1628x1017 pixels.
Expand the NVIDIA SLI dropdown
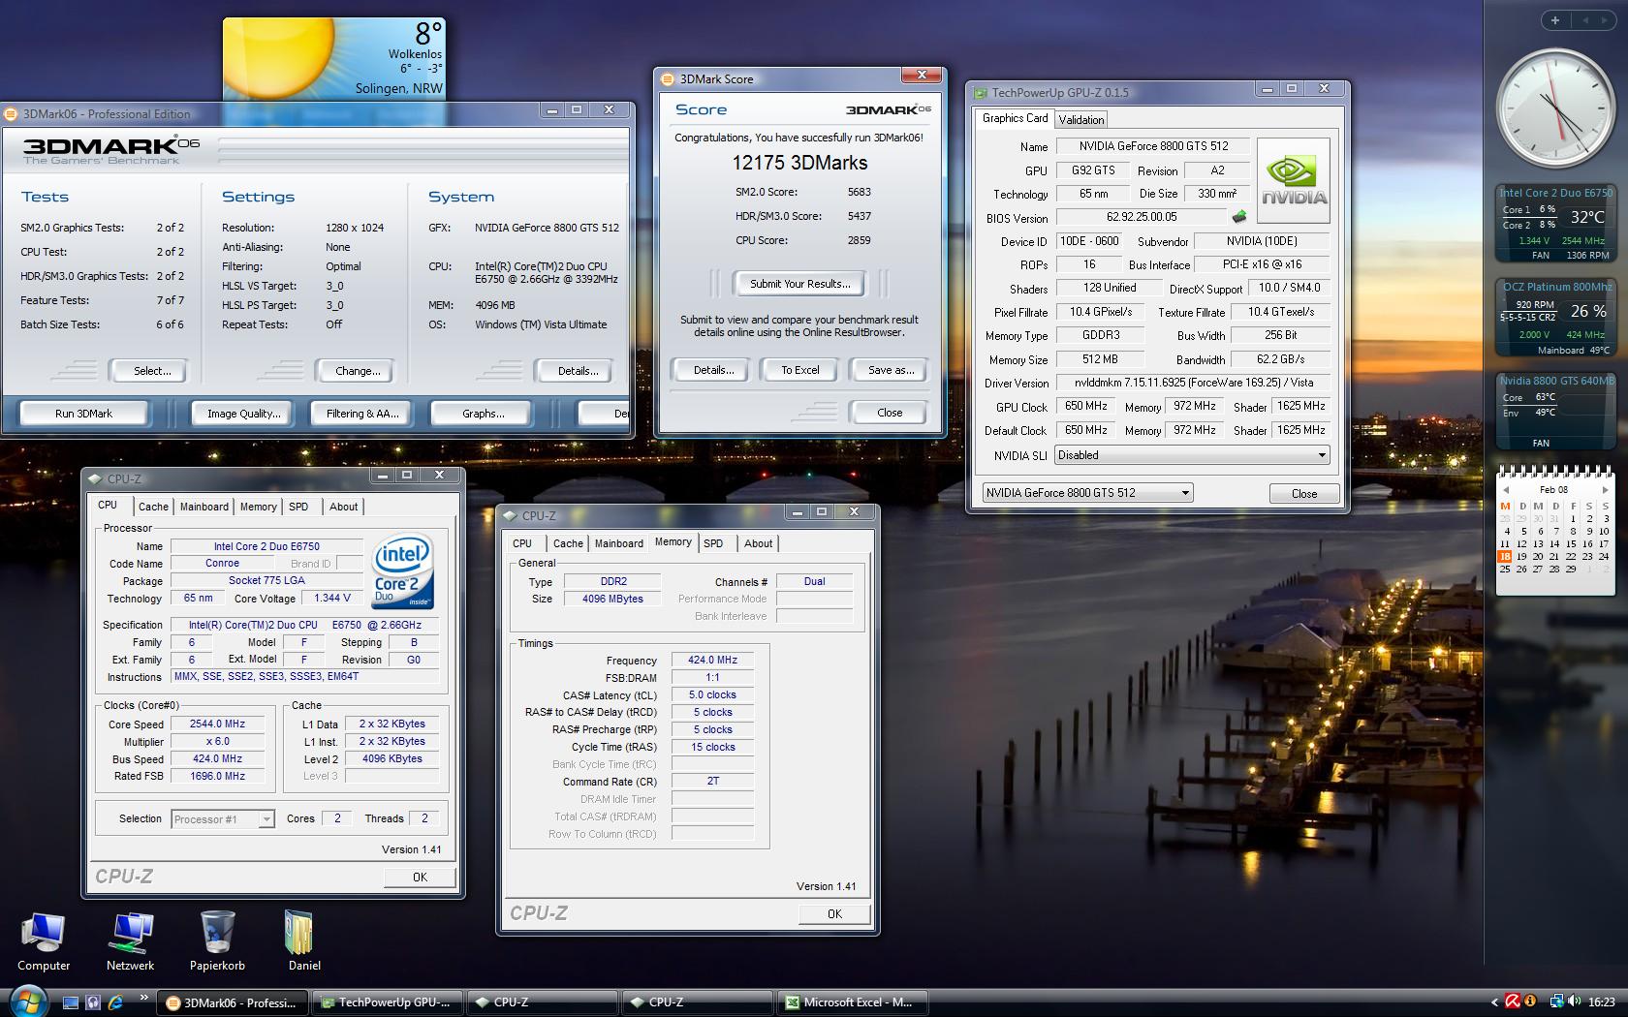1321,455
